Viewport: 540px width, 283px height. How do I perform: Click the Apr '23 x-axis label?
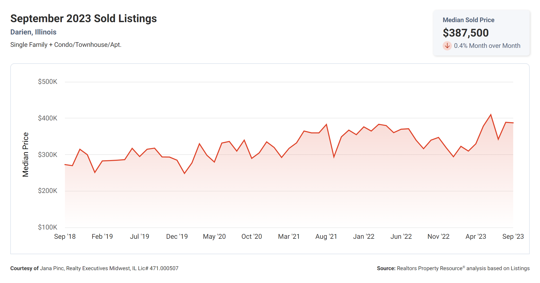pyautogui.click(x=476, y=237)
